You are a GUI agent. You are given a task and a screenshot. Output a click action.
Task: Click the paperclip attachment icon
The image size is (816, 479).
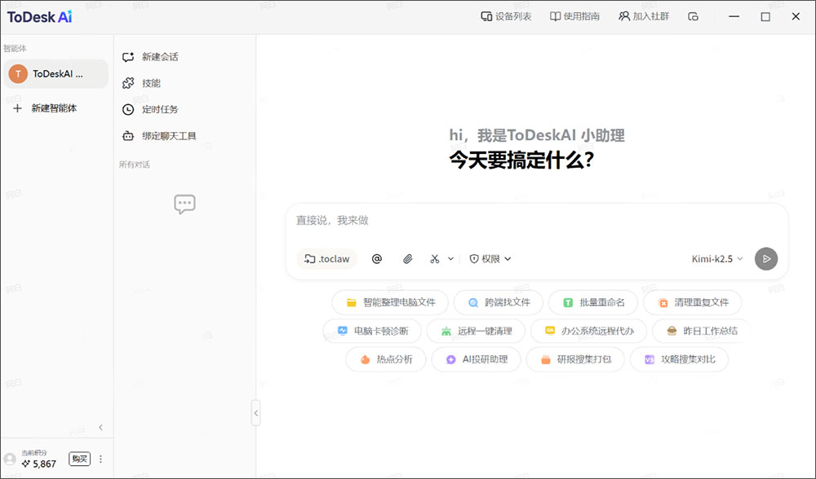407,259
